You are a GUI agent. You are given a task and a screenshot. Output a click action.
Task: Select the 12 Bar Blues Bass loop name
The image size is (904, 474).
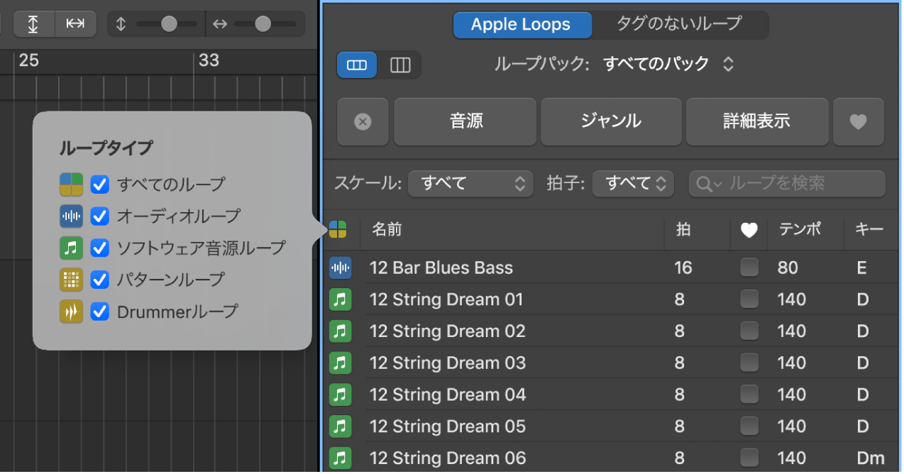click(441, 268)
